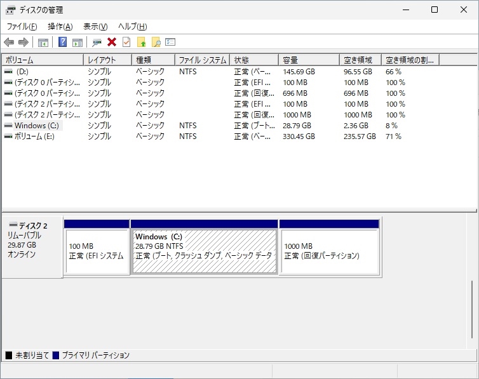Screen dimensions: 479x379
Task: Click the drive icon of (D:) row
Action: click(8, 72)
